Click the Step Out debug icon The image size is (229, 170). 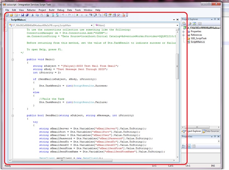100,15
